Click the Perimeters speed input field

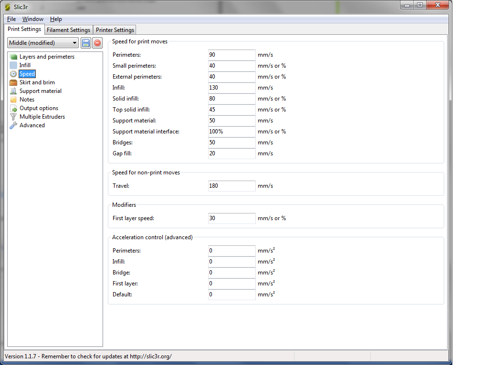click(x=231, y=55)
